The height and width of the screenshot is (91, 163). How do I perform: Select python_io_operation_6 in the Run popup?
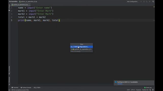[x=81, y=49]
